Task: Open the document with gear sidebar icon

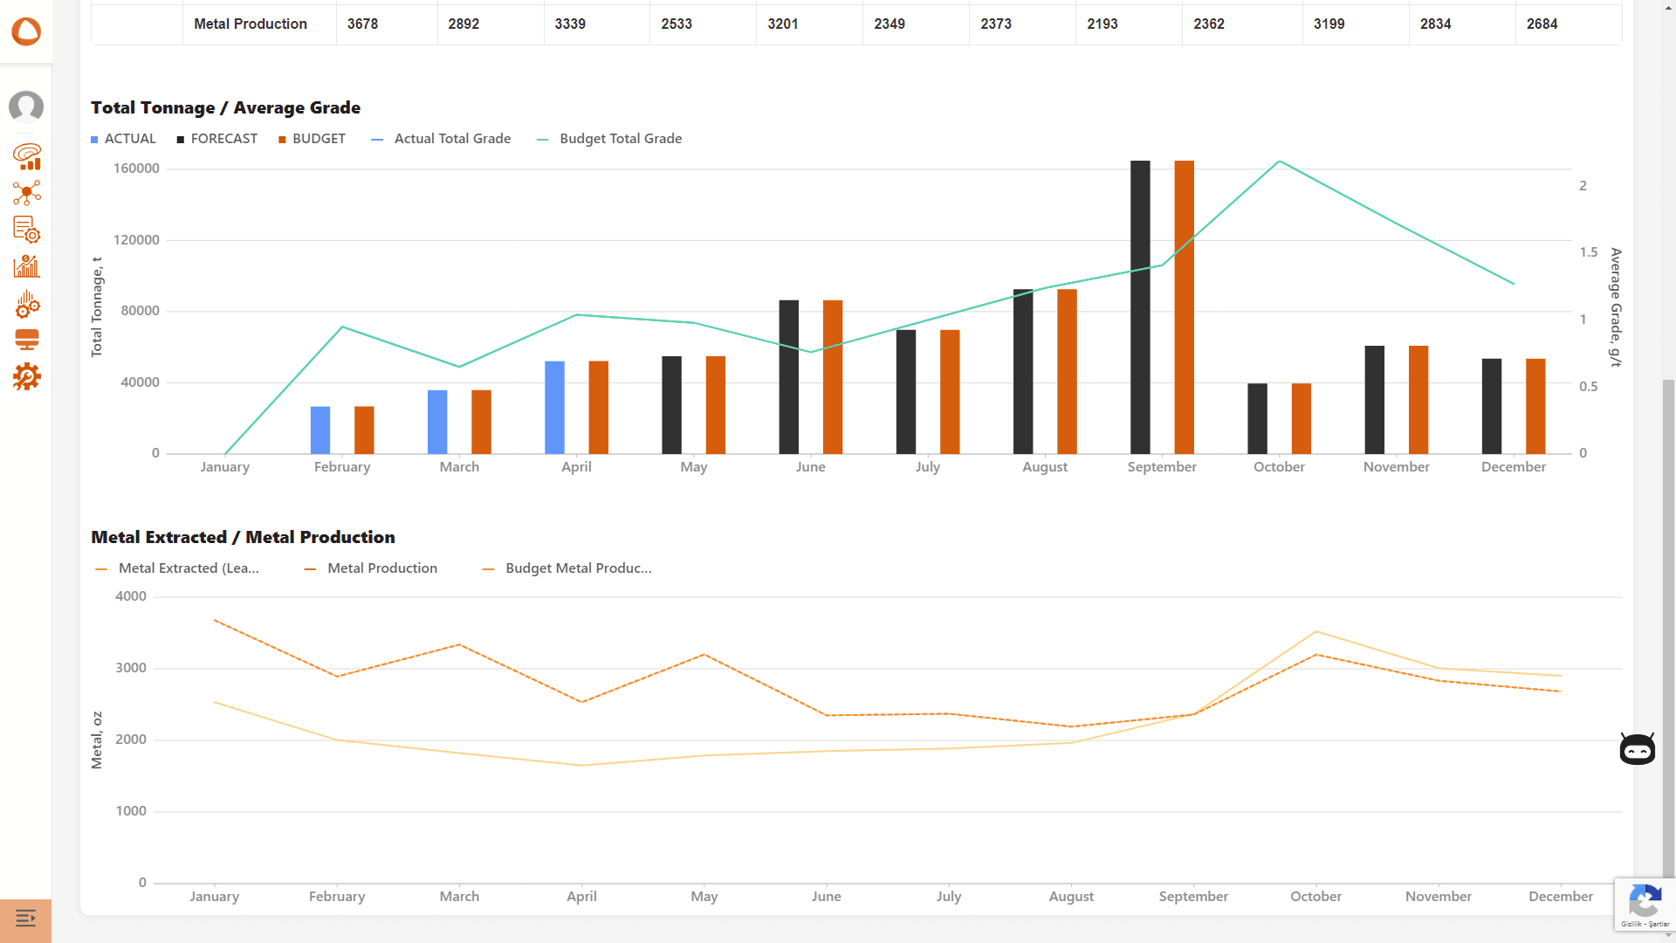Action: (x=27, y=230)
